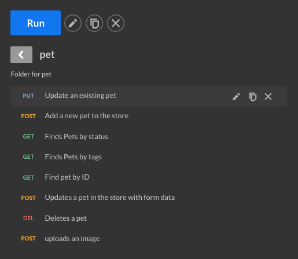Click the PUT method label

28,96
